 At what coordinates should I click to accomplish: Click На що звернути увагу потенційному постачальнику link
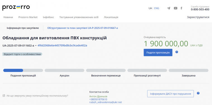(x=37, y=96)
